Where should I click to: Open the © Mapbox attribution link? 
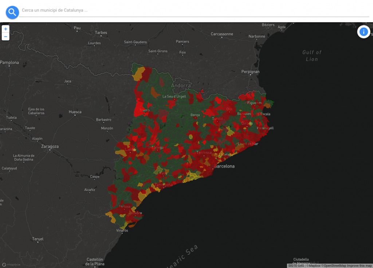coord(313,266)
